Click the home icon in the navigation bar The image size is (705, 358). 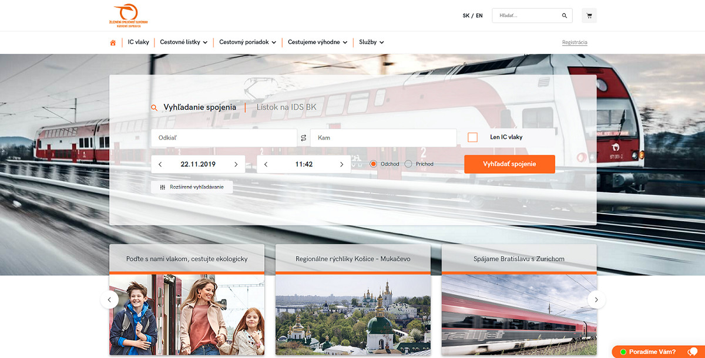(x=112, y=42)
